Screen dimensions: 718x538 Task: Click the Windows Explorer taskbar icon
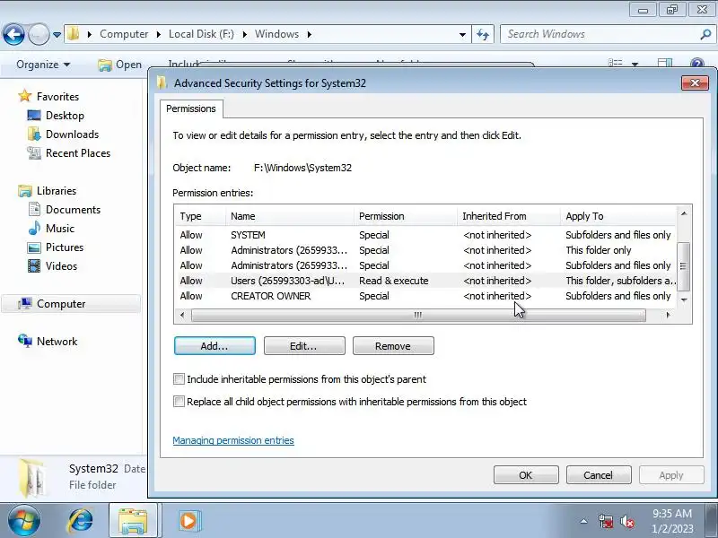[x=133, y=521]
